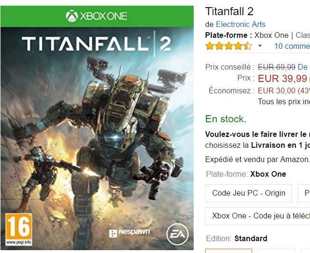310x253 pixels.
Task: Select the partially visible platform button beside Origin
Action: tap(304, 193)
